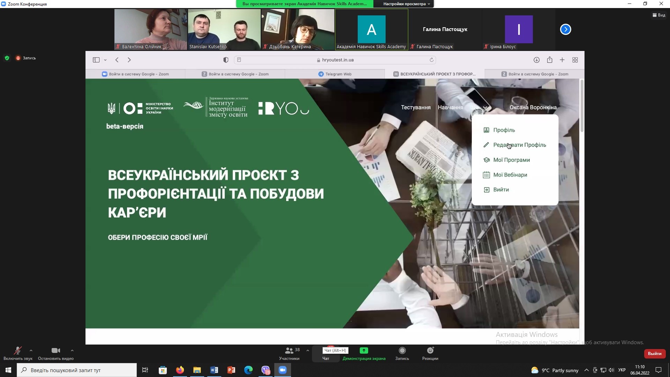The image size is (670, 377).
Task: Expand audio options arrow beside microphone
Action: click(31, 350)
